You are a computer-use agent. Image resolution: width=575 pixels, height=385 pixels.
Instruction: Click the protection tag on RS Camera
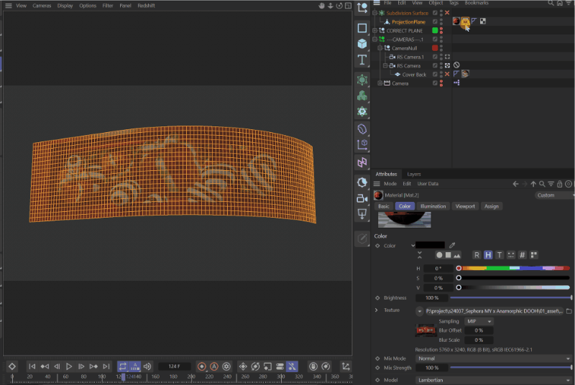(456, 65)
